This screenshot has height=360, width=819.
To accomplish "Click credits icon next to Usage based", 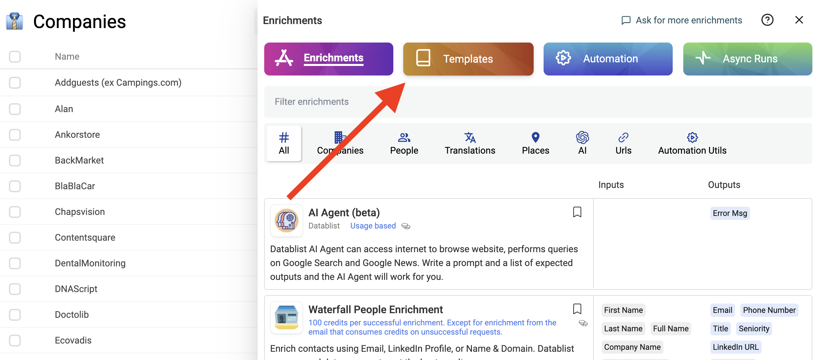I will tap(406, 226).
